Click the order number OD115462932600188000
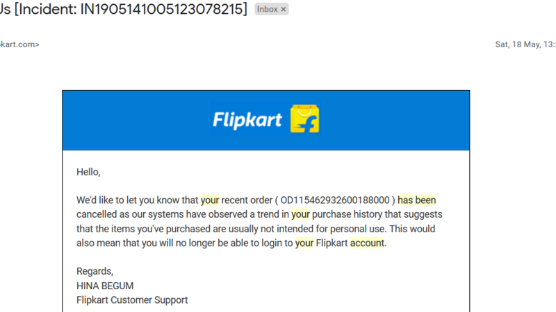This screenshot has width=556, height=312. click(x=337, y=200)
